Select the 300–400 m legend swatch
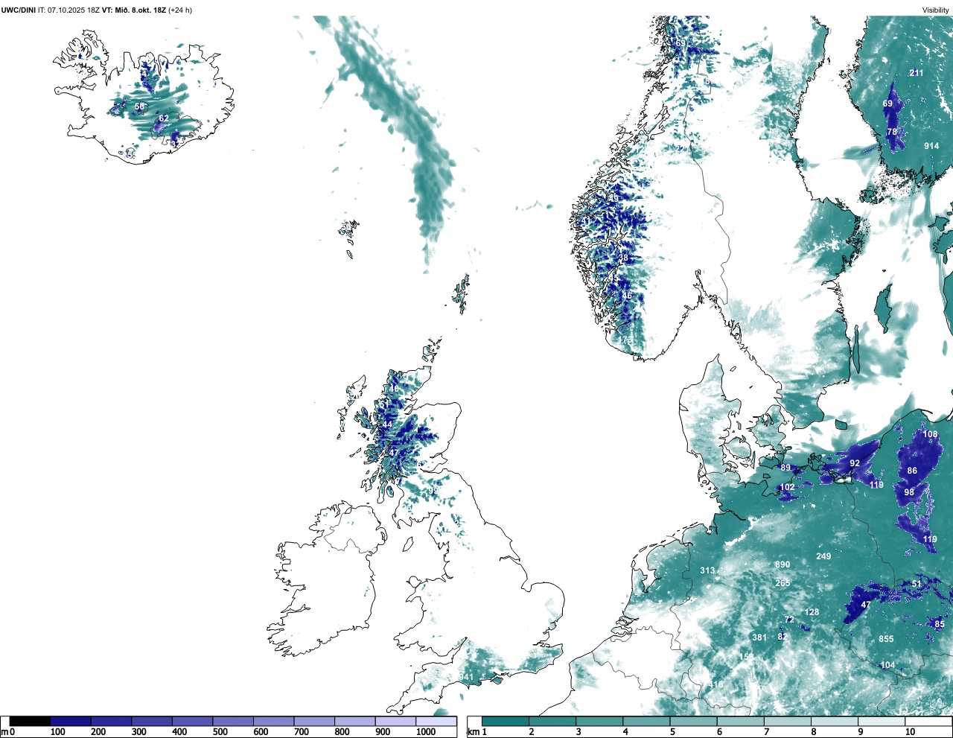The image size is (953, 738). (x=152, y=721)
